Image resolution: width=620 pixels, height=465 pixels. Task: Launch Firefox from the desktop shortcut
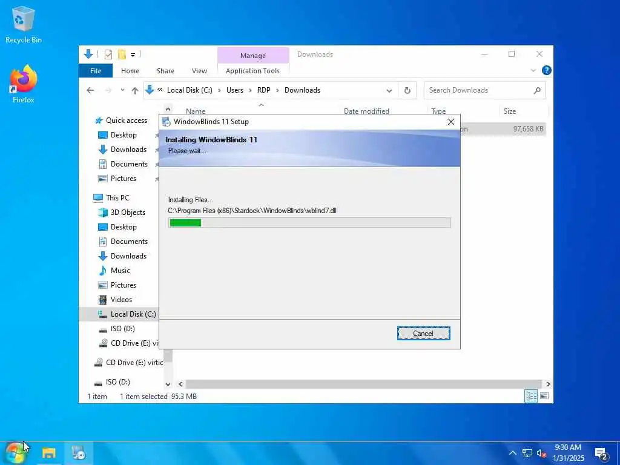pyautogui.click(x=24, y=84)
